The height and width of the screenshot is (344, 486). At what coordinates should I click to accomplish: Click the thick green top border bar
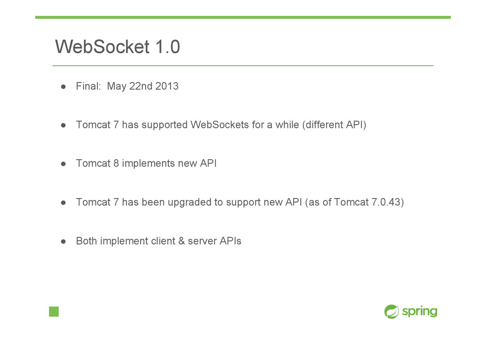[243, 18]
